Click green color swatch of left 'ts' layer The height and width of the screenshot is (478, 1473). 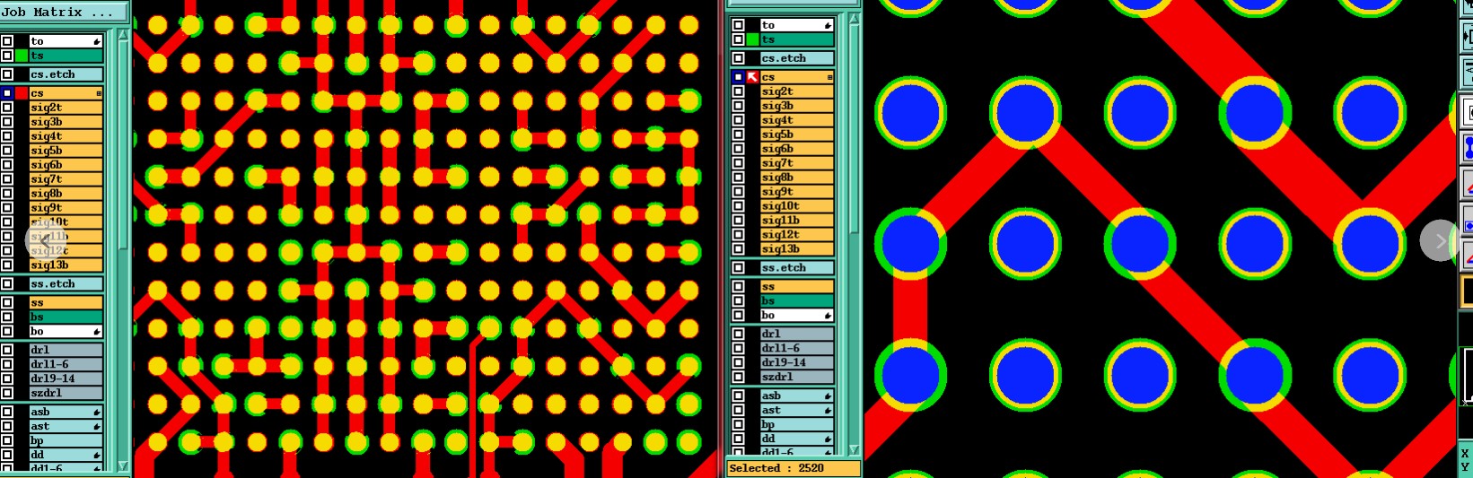coord(22,56)
